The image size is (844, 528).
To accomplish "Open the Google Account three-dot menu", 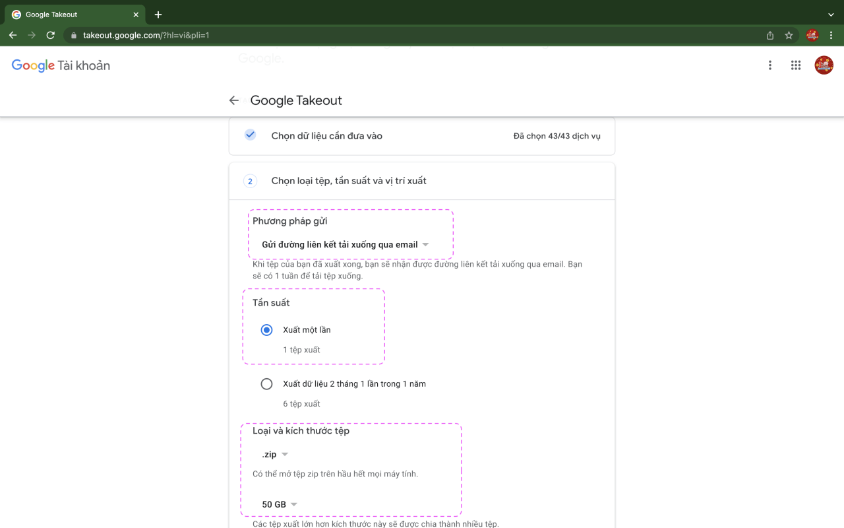I will (770, 65).
